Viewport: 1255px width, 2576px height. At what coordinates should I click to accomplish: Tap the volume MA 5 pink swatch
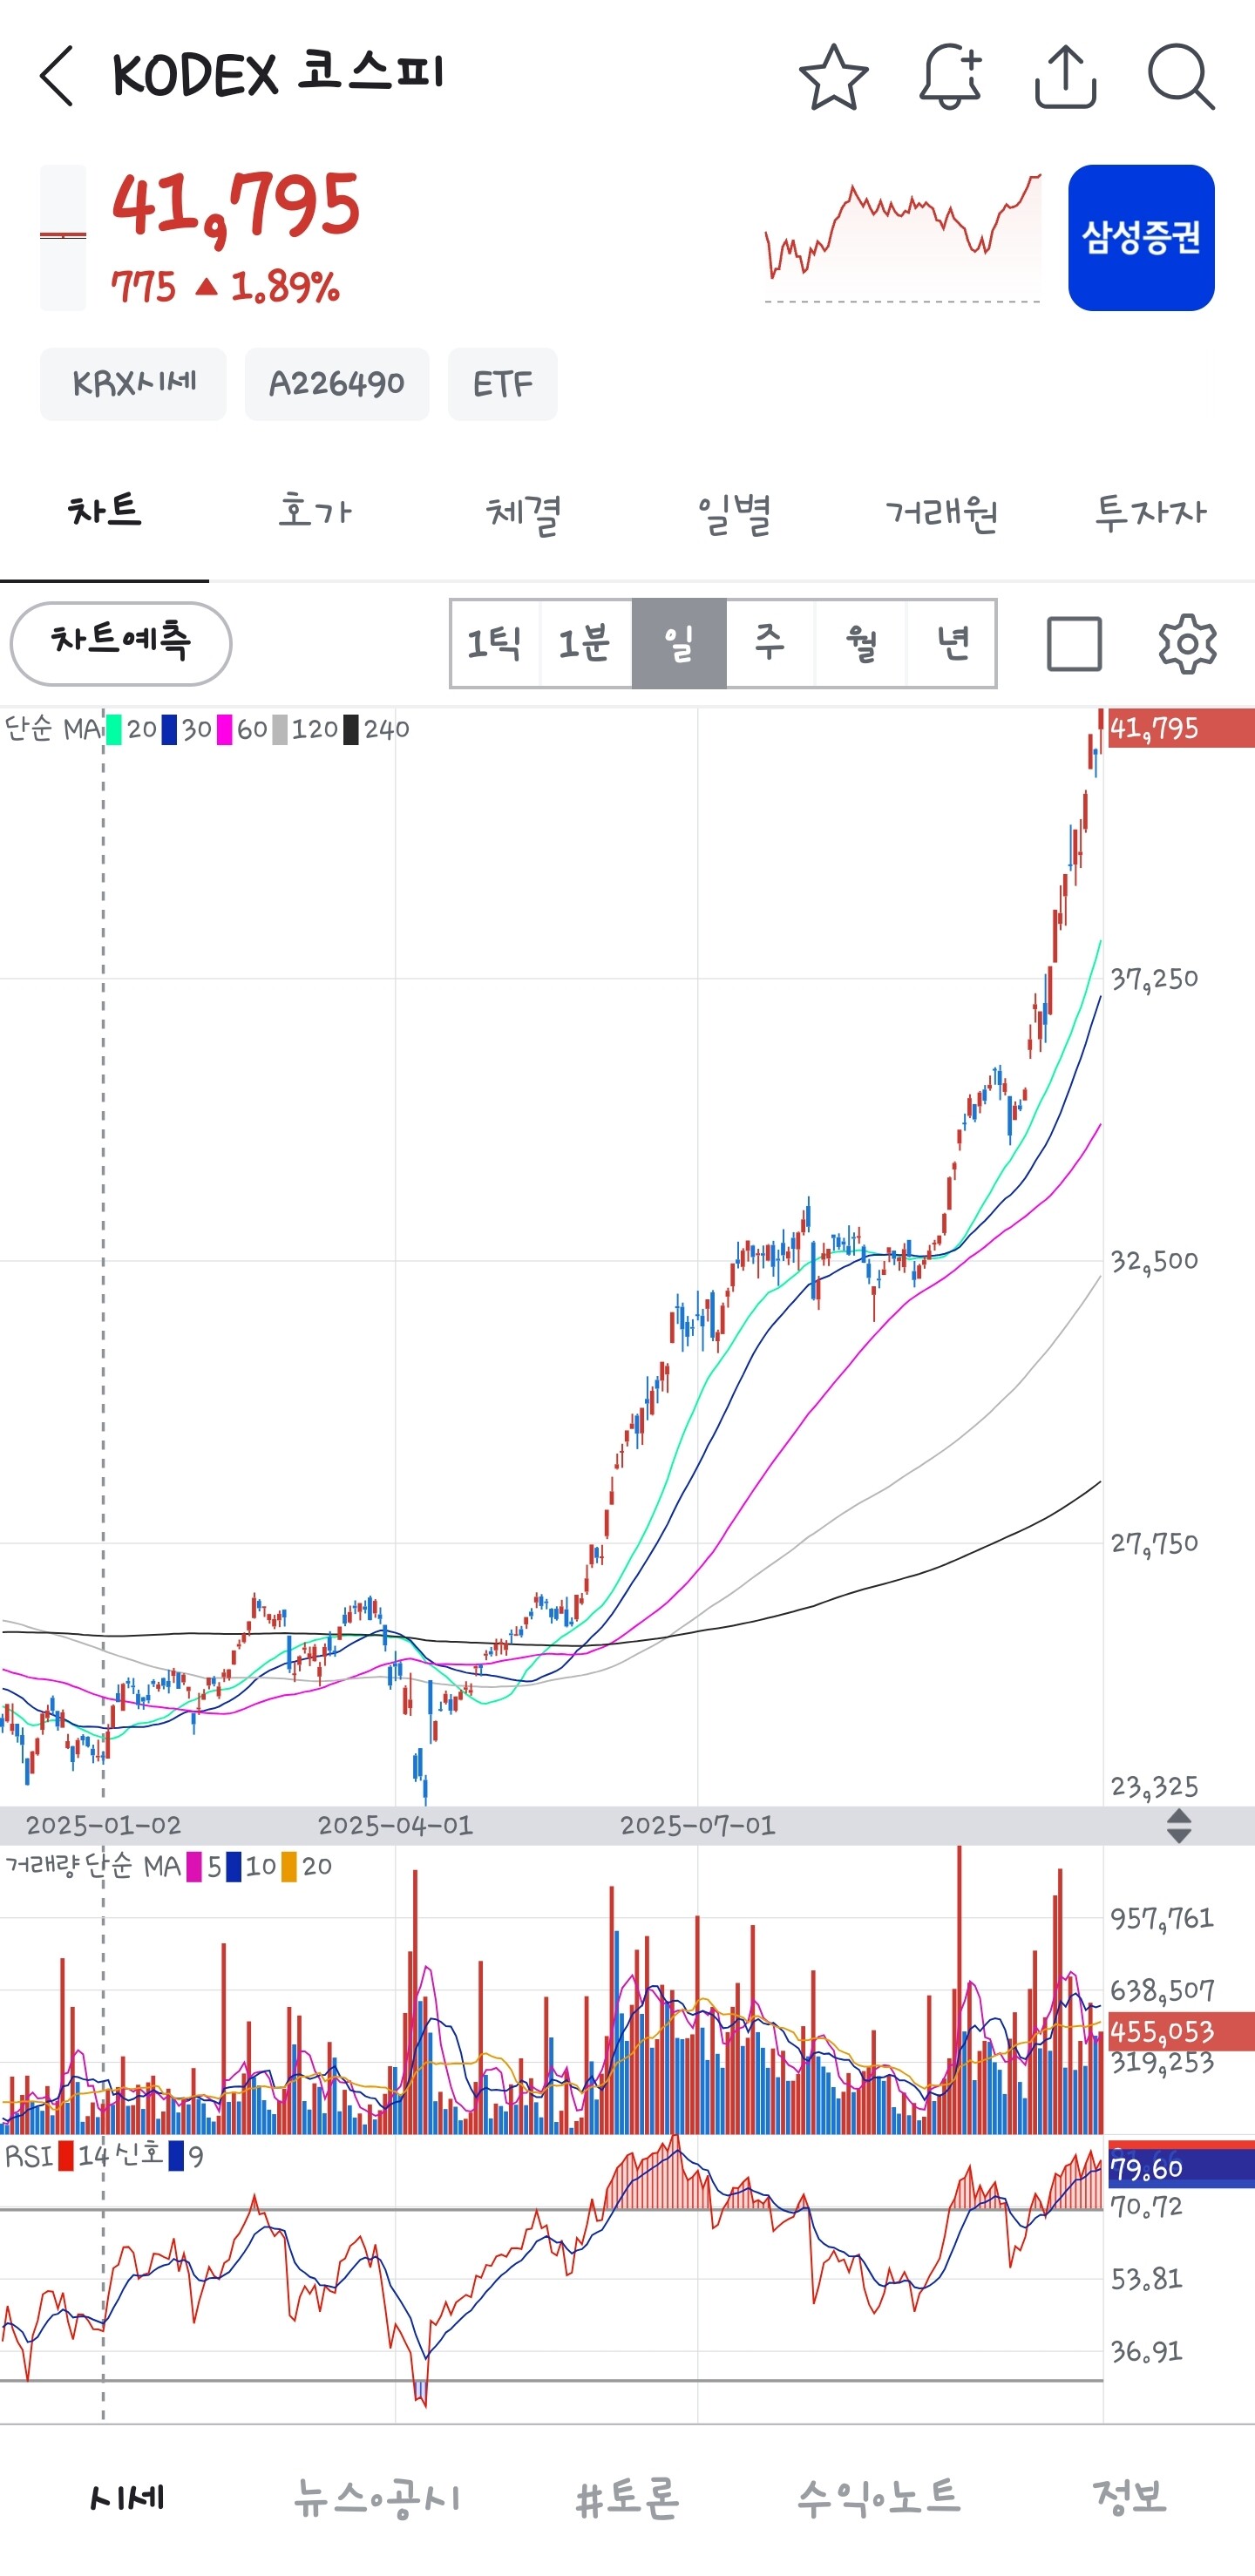tap(194, 1867)
